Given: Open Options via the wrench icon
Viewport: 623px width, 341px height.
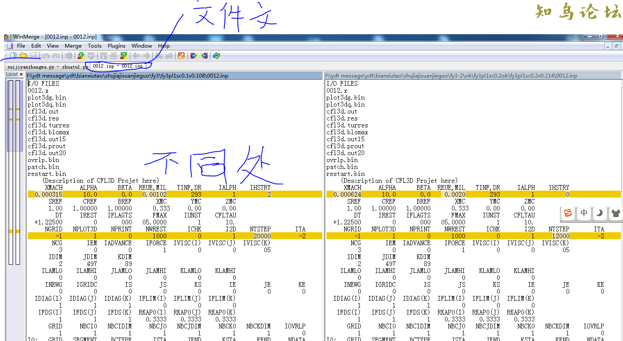Looking at the screenshot, I should 181,55.
